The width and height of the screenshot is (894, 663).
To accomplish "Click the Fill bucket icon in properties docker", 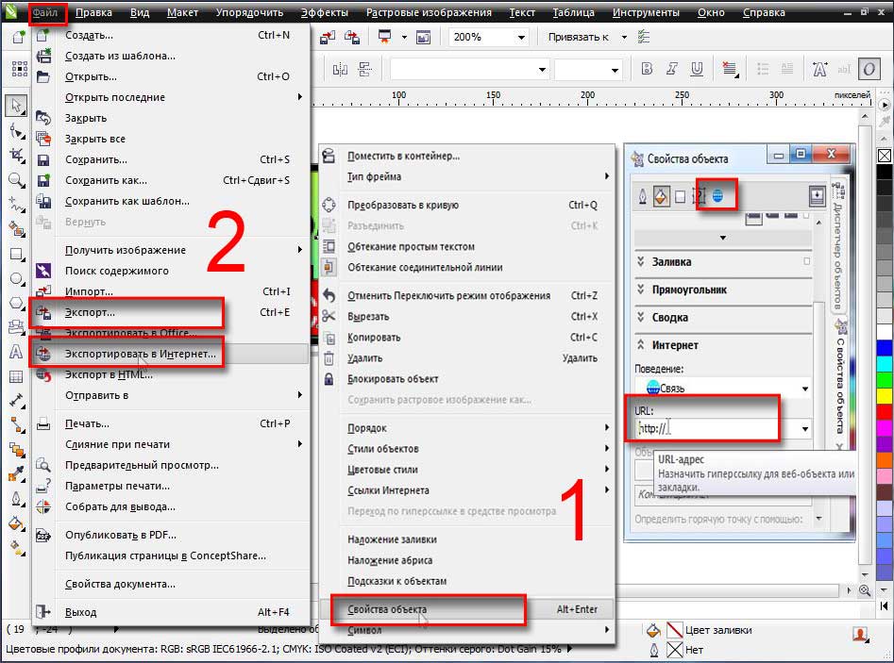I will pos(661,195).
